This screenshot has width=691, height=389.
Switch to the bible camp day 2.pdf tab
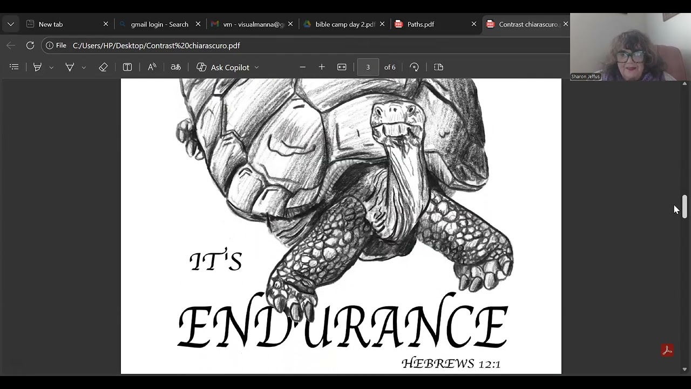[x=344, y=24]
